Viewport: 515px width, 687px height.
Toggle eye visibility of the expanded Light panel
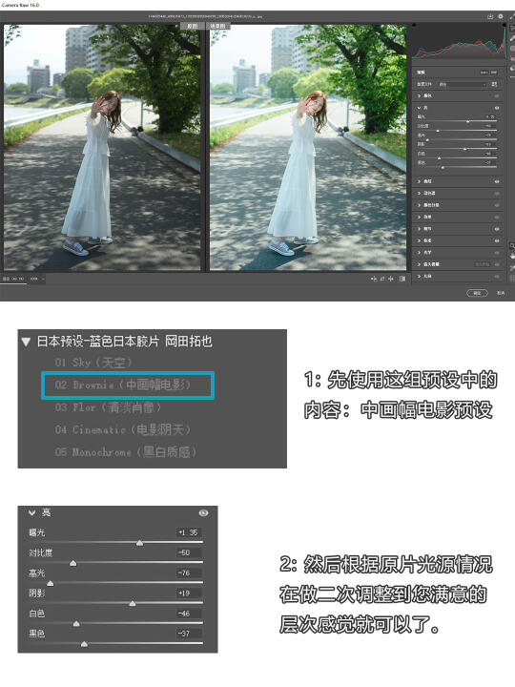[497, 107]
